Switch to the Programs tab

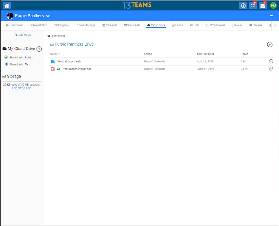click(x=62, y=25)
